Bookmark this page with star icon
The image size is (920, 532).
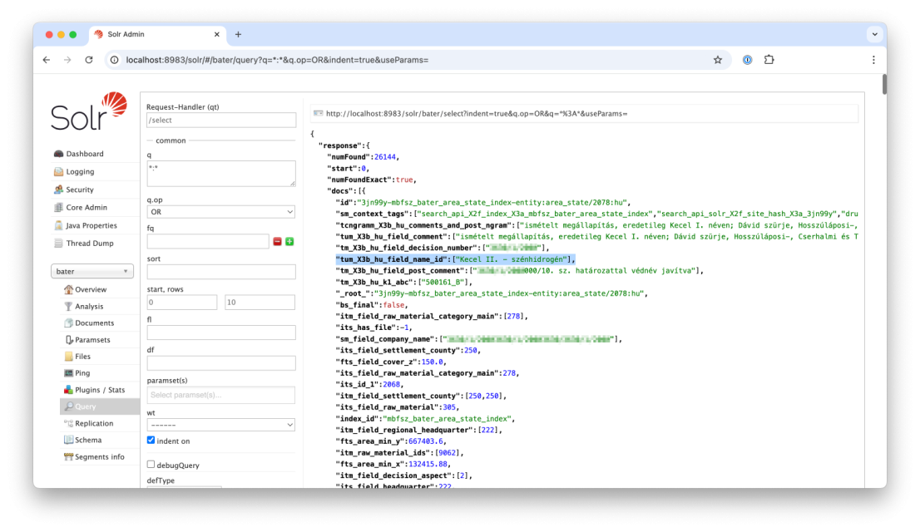(717, 60)
